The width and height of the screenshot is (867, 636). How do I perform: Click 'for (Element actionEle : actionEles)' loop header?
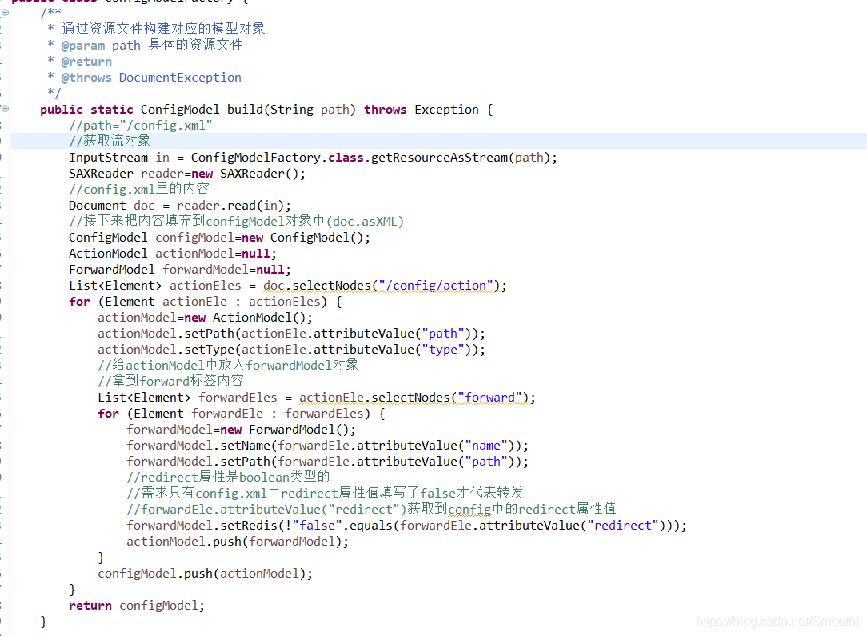(x=198, y=302)
